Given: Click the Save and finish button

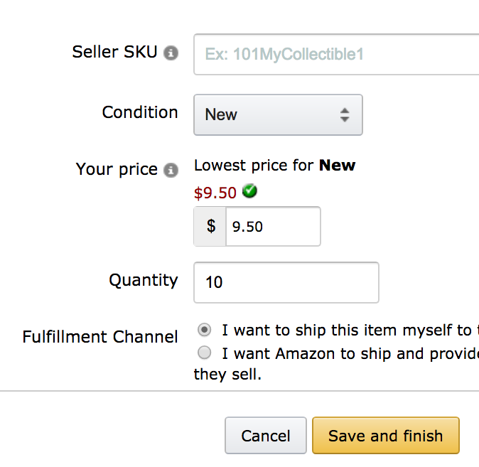Looking at the screenshot, I should coord(385,436).
